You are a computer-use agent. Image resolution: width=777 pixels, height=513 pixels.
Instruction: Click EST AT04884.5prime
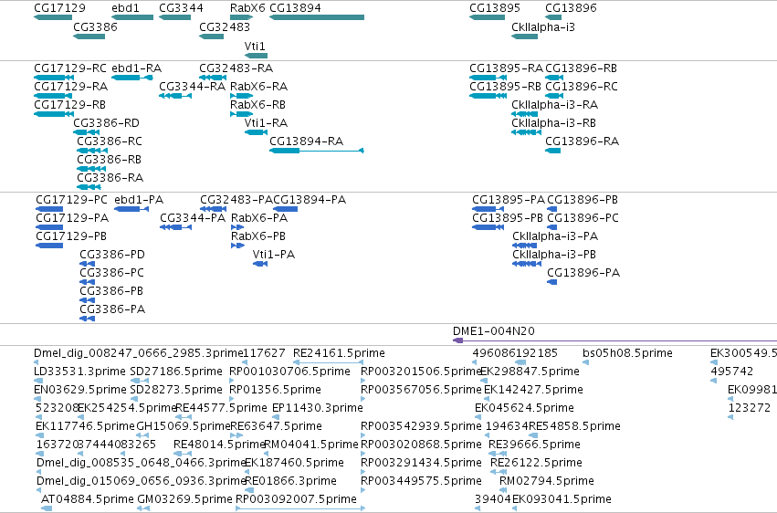pos(88,499)
